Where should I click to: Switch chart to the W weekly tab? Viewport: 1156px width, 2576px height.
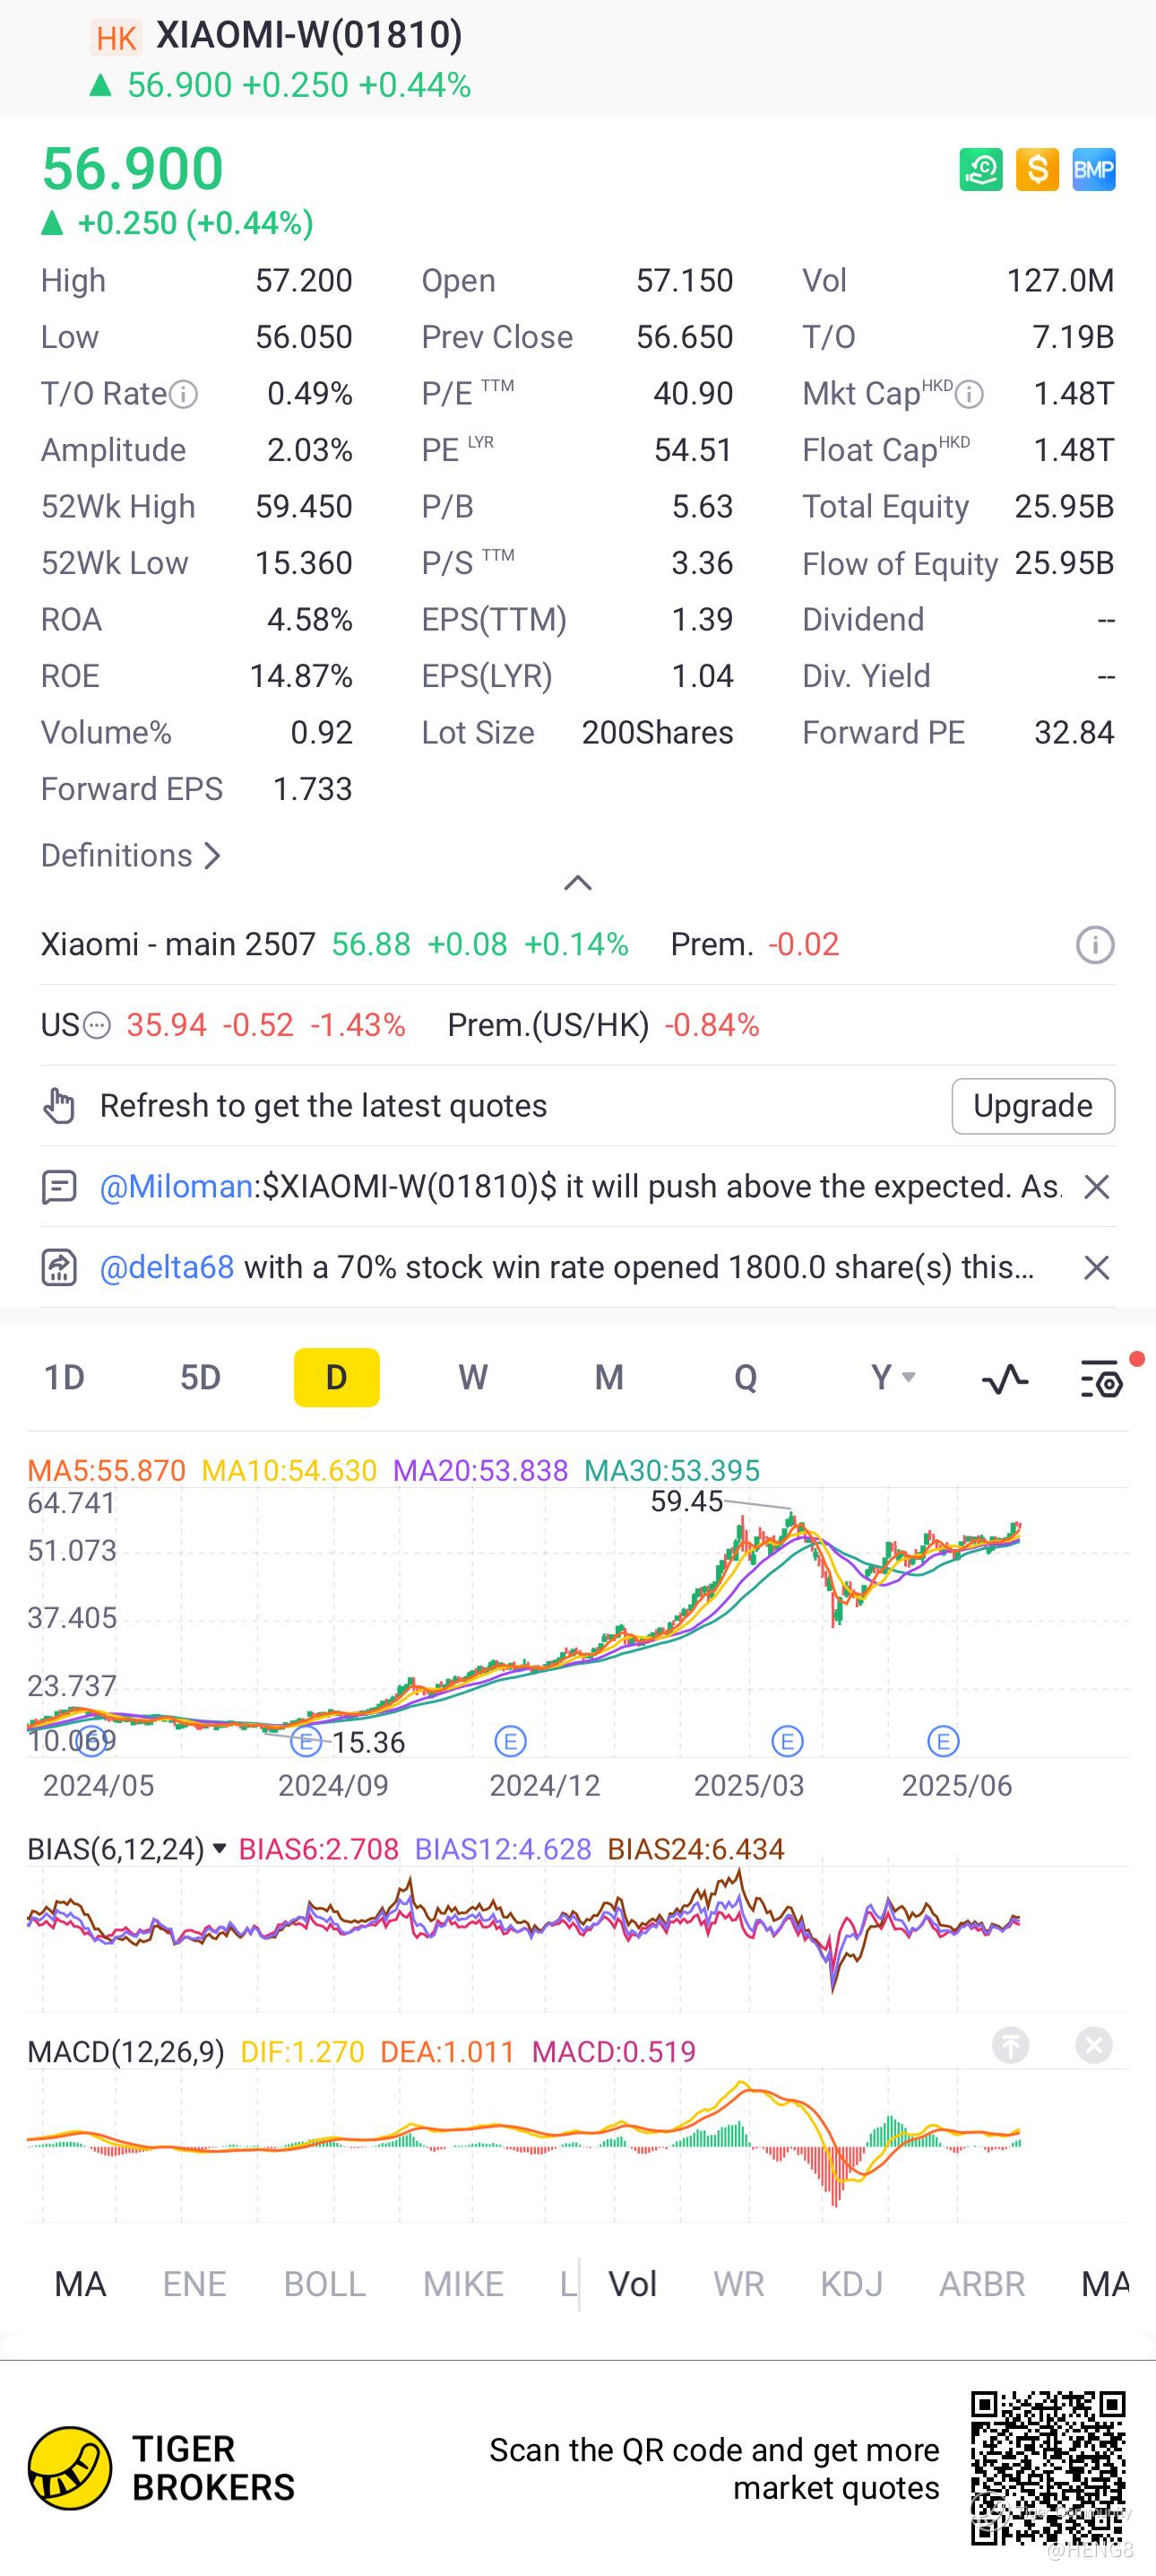472,1377
